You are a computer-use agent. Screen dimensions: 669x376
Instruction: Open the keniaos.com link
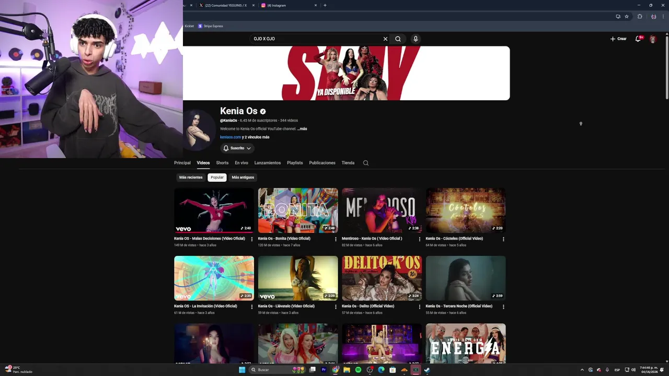[230, 137]
